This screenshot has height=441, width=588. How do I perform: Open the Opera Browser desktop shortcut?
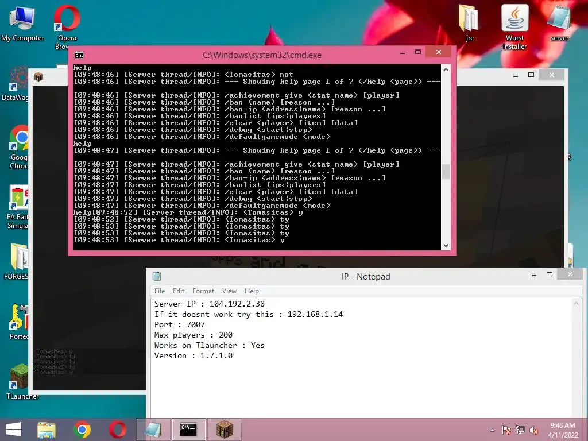(x=67, y=27)
